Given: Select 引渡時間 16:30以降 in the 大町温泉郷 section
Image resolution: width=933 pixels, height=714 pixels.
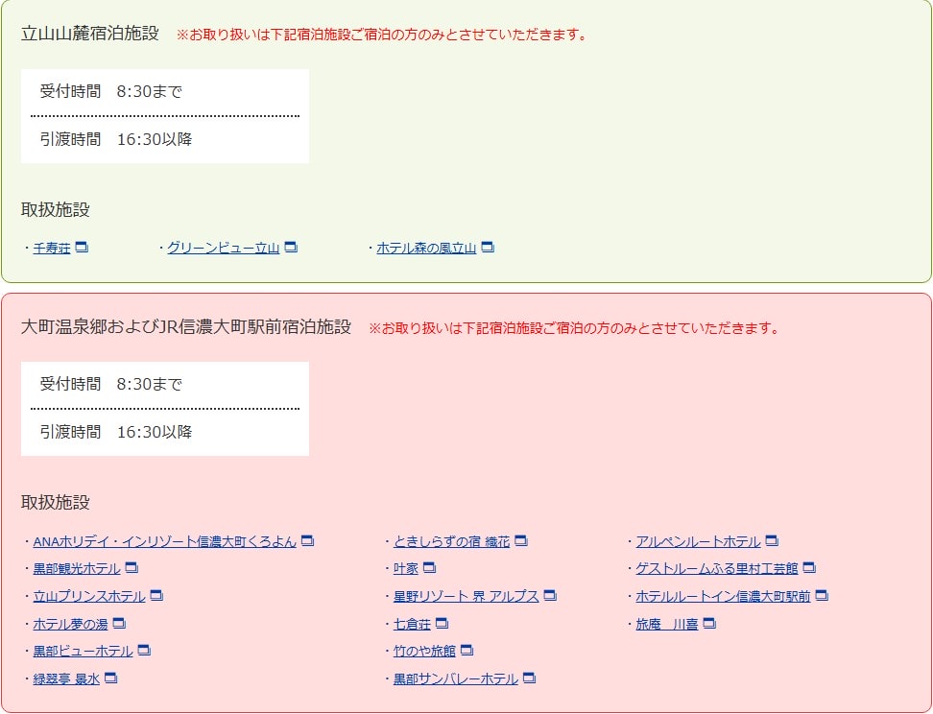Looking at the screenshot, I should (x=116, y=432).
